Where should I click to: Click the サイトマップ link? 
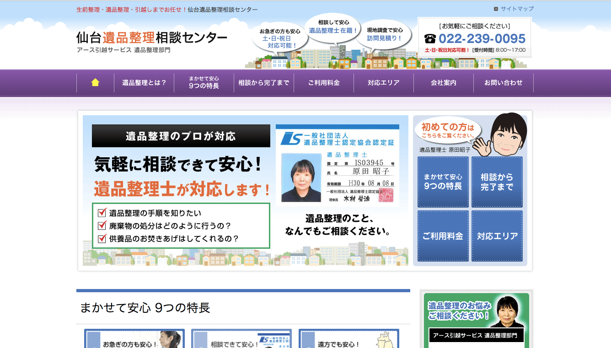click(517, 9)
